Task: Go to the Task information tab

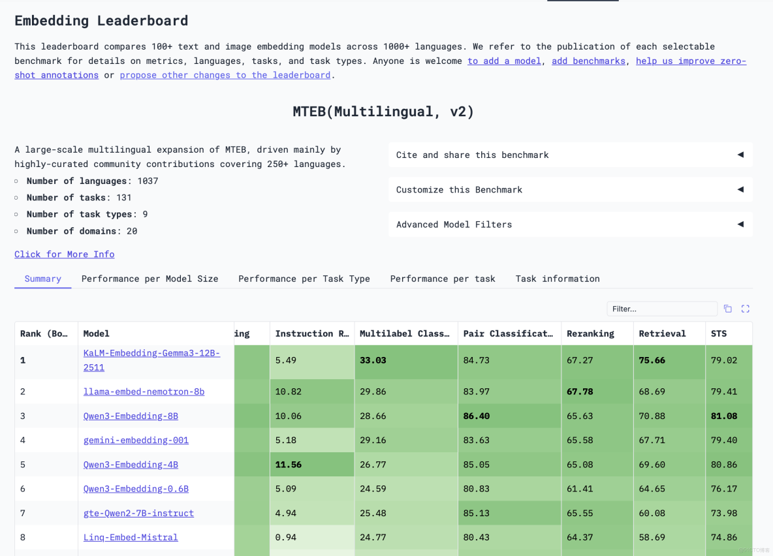Action: click(x=557, y=279)
